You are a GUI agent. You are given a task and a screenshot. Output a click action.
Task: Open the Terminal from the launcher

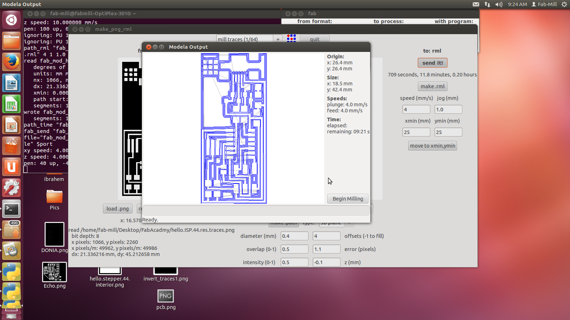pyautogui.click(x=11, y=209)
